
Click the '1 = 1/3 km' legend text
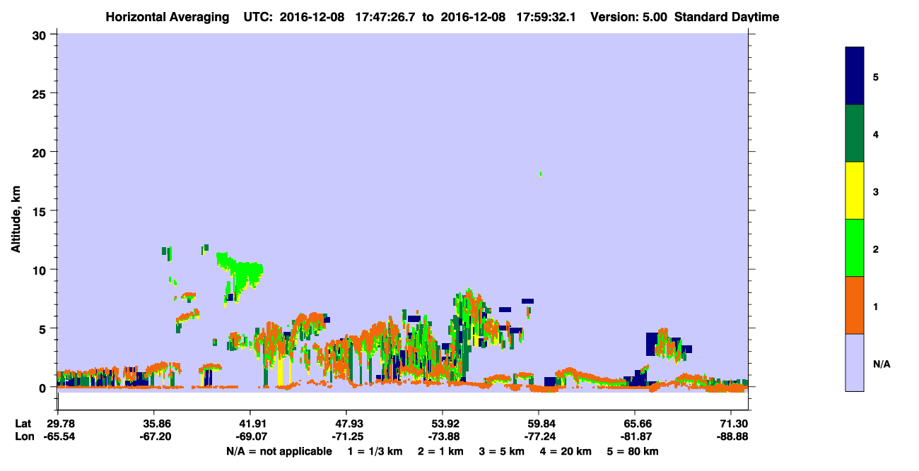[x=375, y=451]
